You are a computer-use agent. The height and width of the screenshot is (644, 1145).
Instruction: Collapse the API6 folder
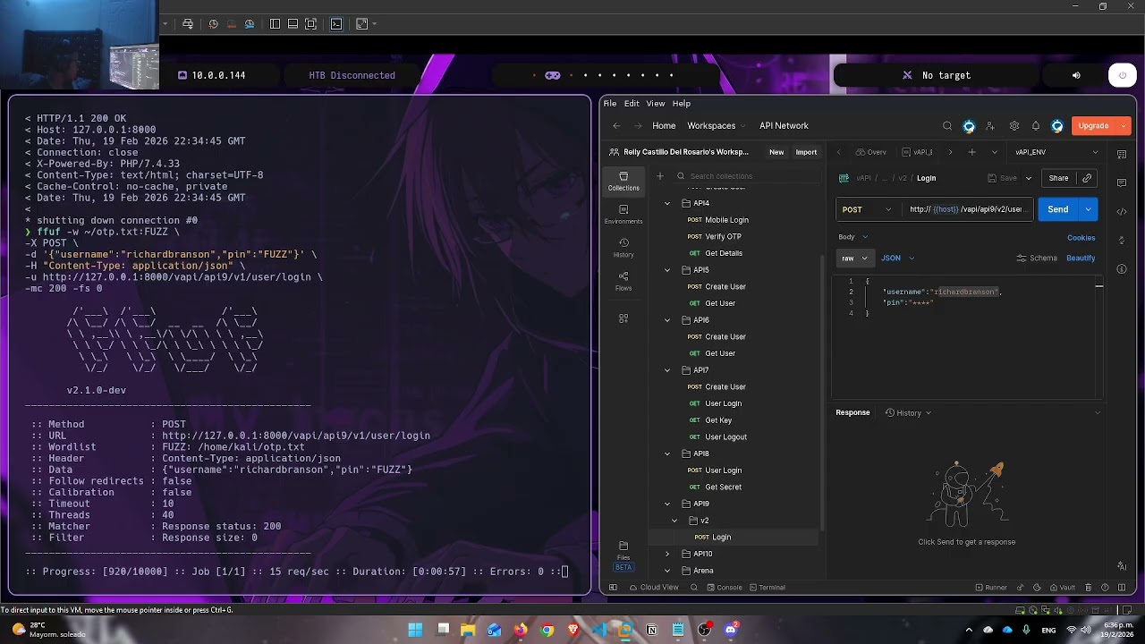click(x=666, y=320)
